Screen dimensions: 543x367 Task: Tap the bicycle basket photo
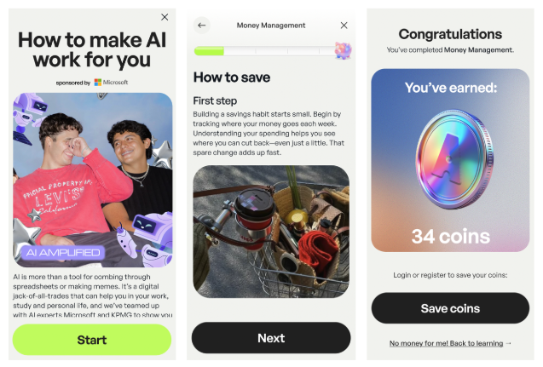pos(271,232)
